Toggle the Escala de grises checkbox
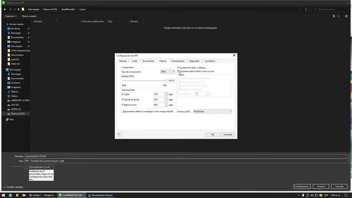 123,100
